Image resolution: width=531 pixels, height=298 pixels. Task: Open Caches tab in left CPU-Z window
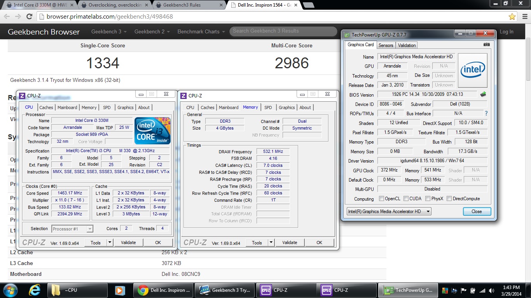46,107
